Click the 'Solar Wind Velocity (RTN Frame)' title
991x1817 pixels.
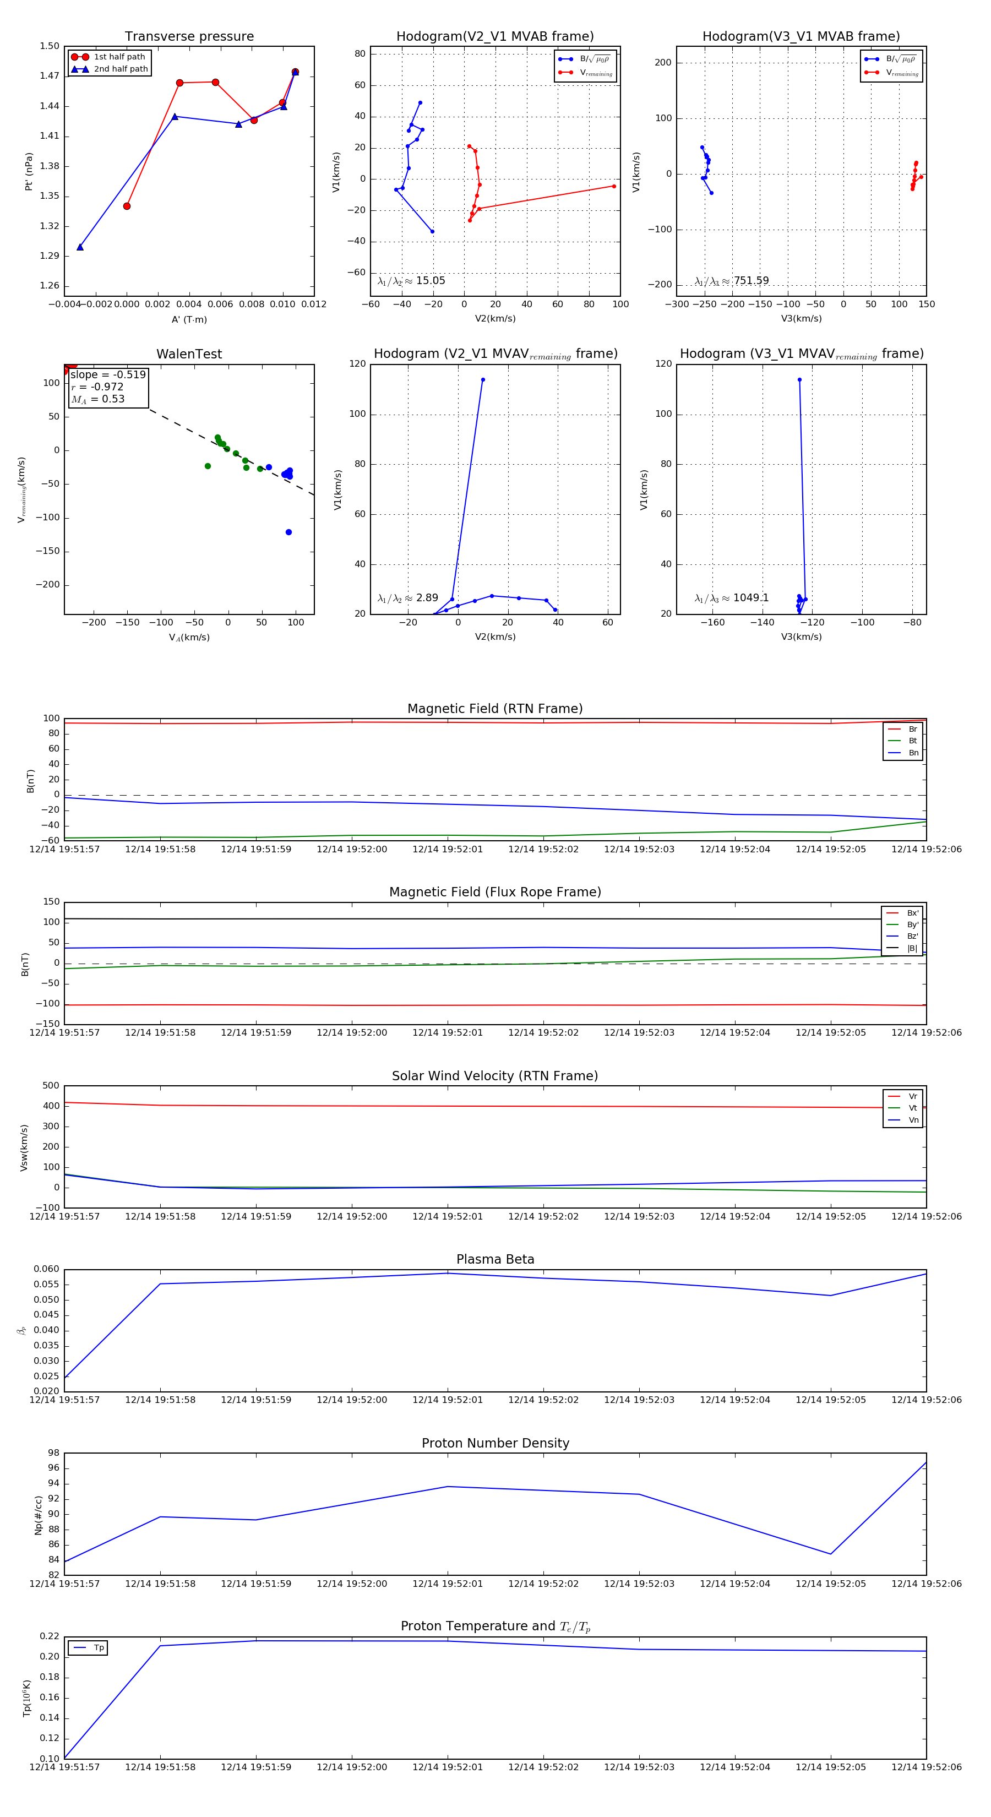(x=495, y=1076)
